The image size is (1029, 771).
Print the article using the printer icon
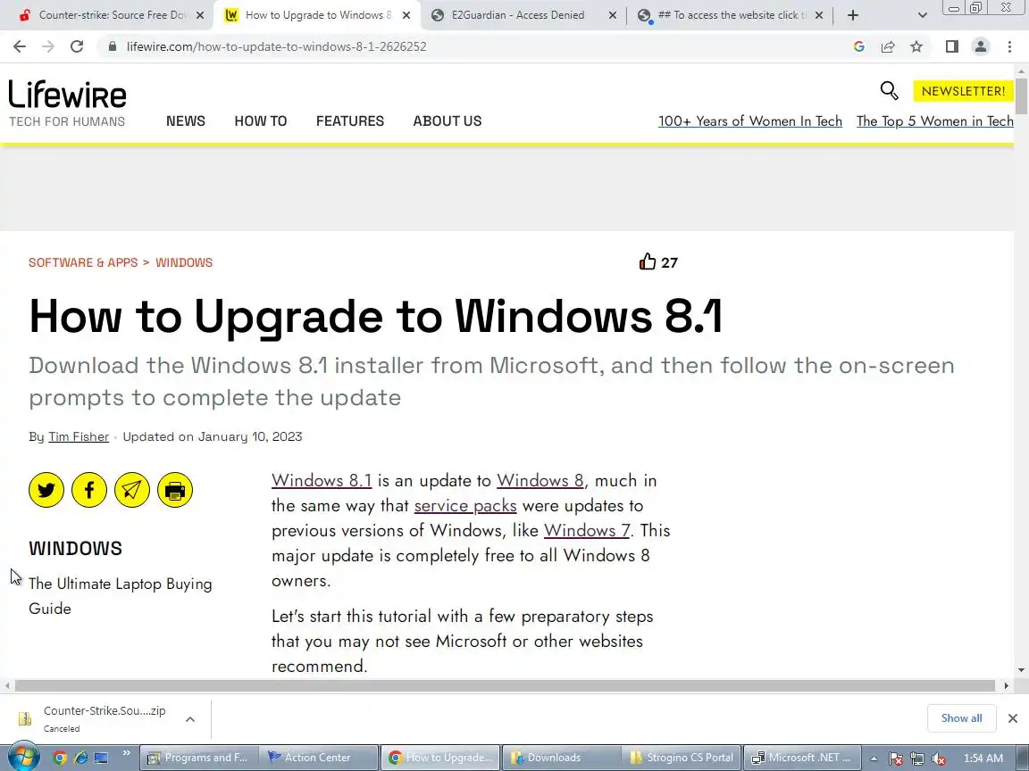point(174,490)
